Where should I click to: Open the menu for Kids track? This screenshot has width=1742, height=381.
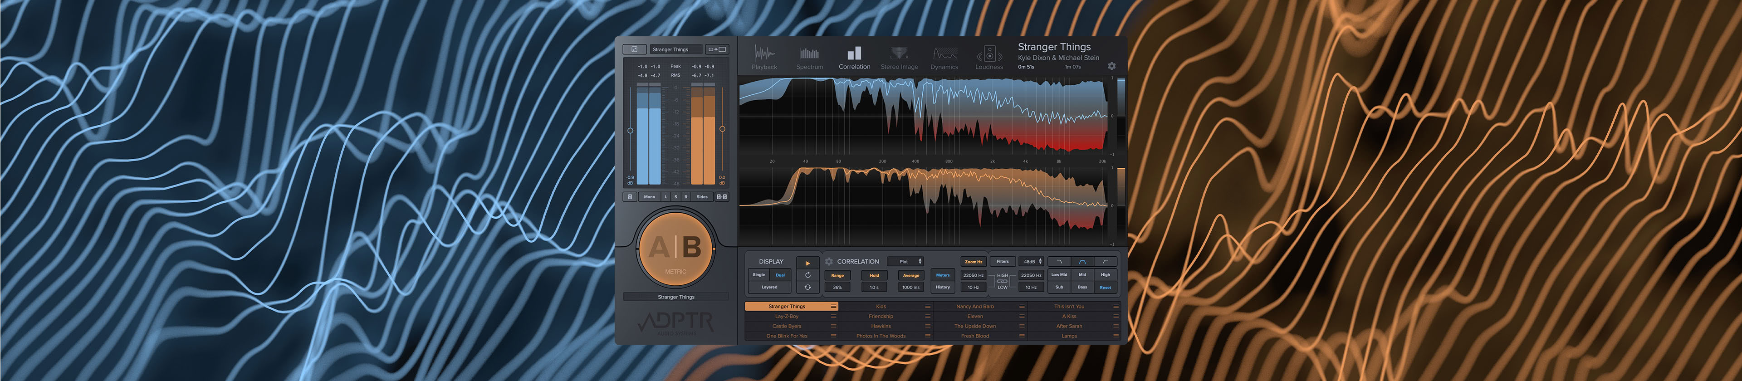[x=927, y=307]
